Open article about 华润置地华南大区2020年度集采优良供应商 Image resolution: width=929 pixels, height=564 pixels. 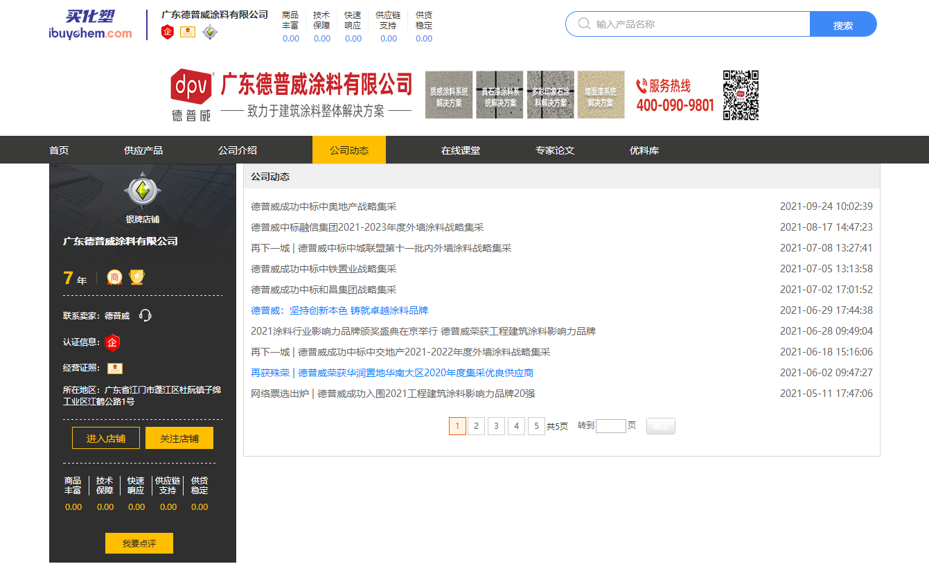[392, 373]
